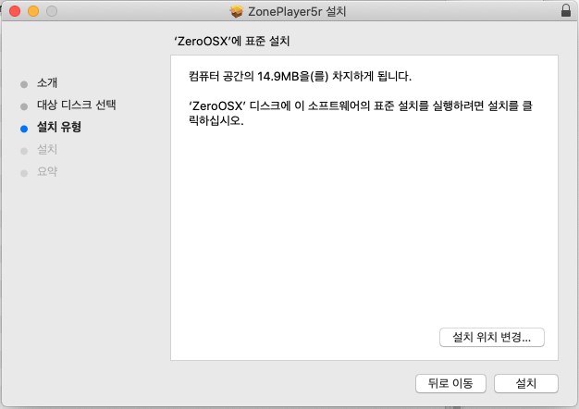Image resolution: width=579 pixels, height=409 pixels.
Task: Click the gray bullet next to 소개
Action: click(x=24, y=83)
